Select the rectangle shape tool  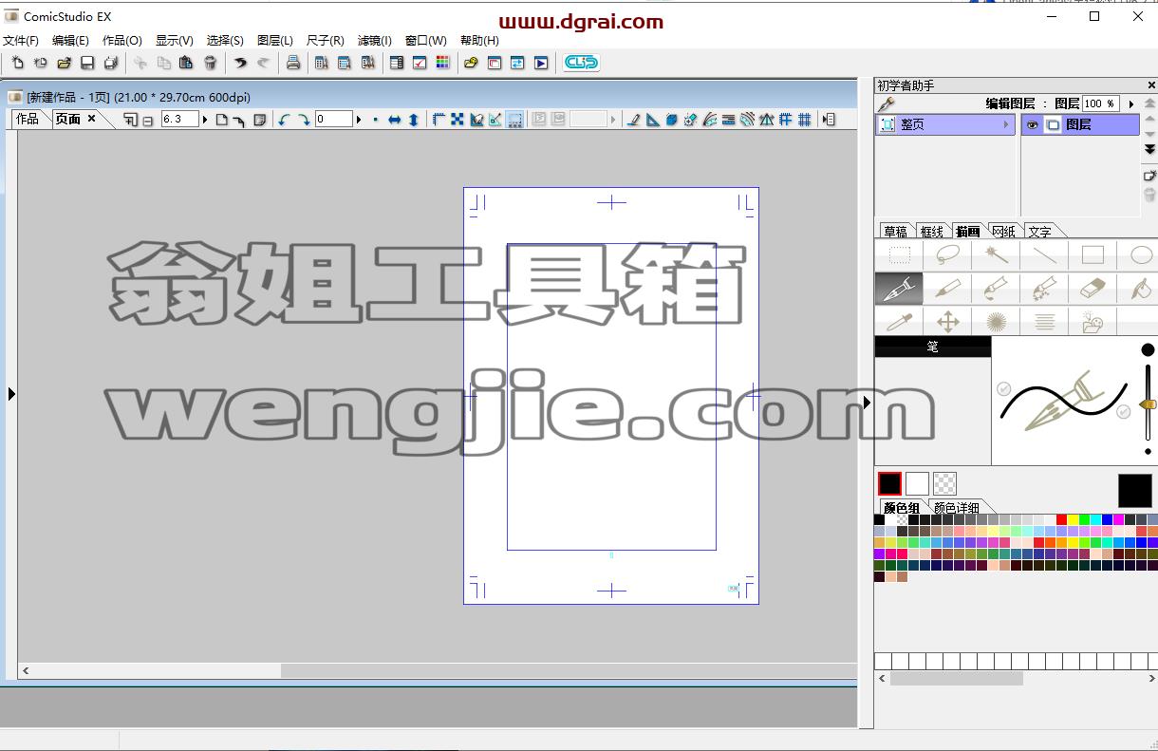point(1093,254)
